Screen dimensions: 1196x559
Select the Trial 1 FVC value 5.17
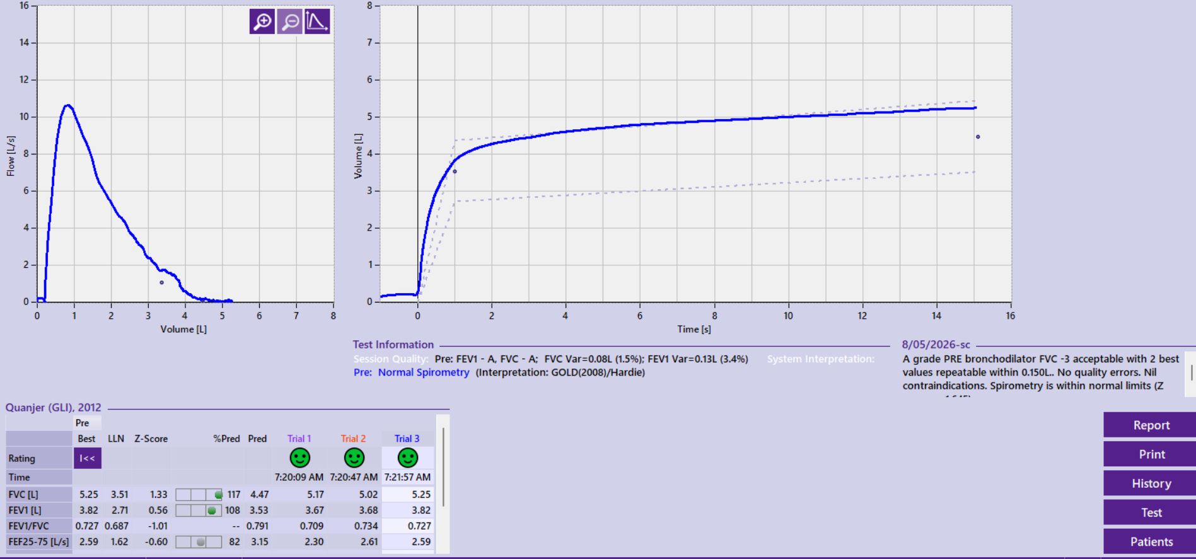315,495
